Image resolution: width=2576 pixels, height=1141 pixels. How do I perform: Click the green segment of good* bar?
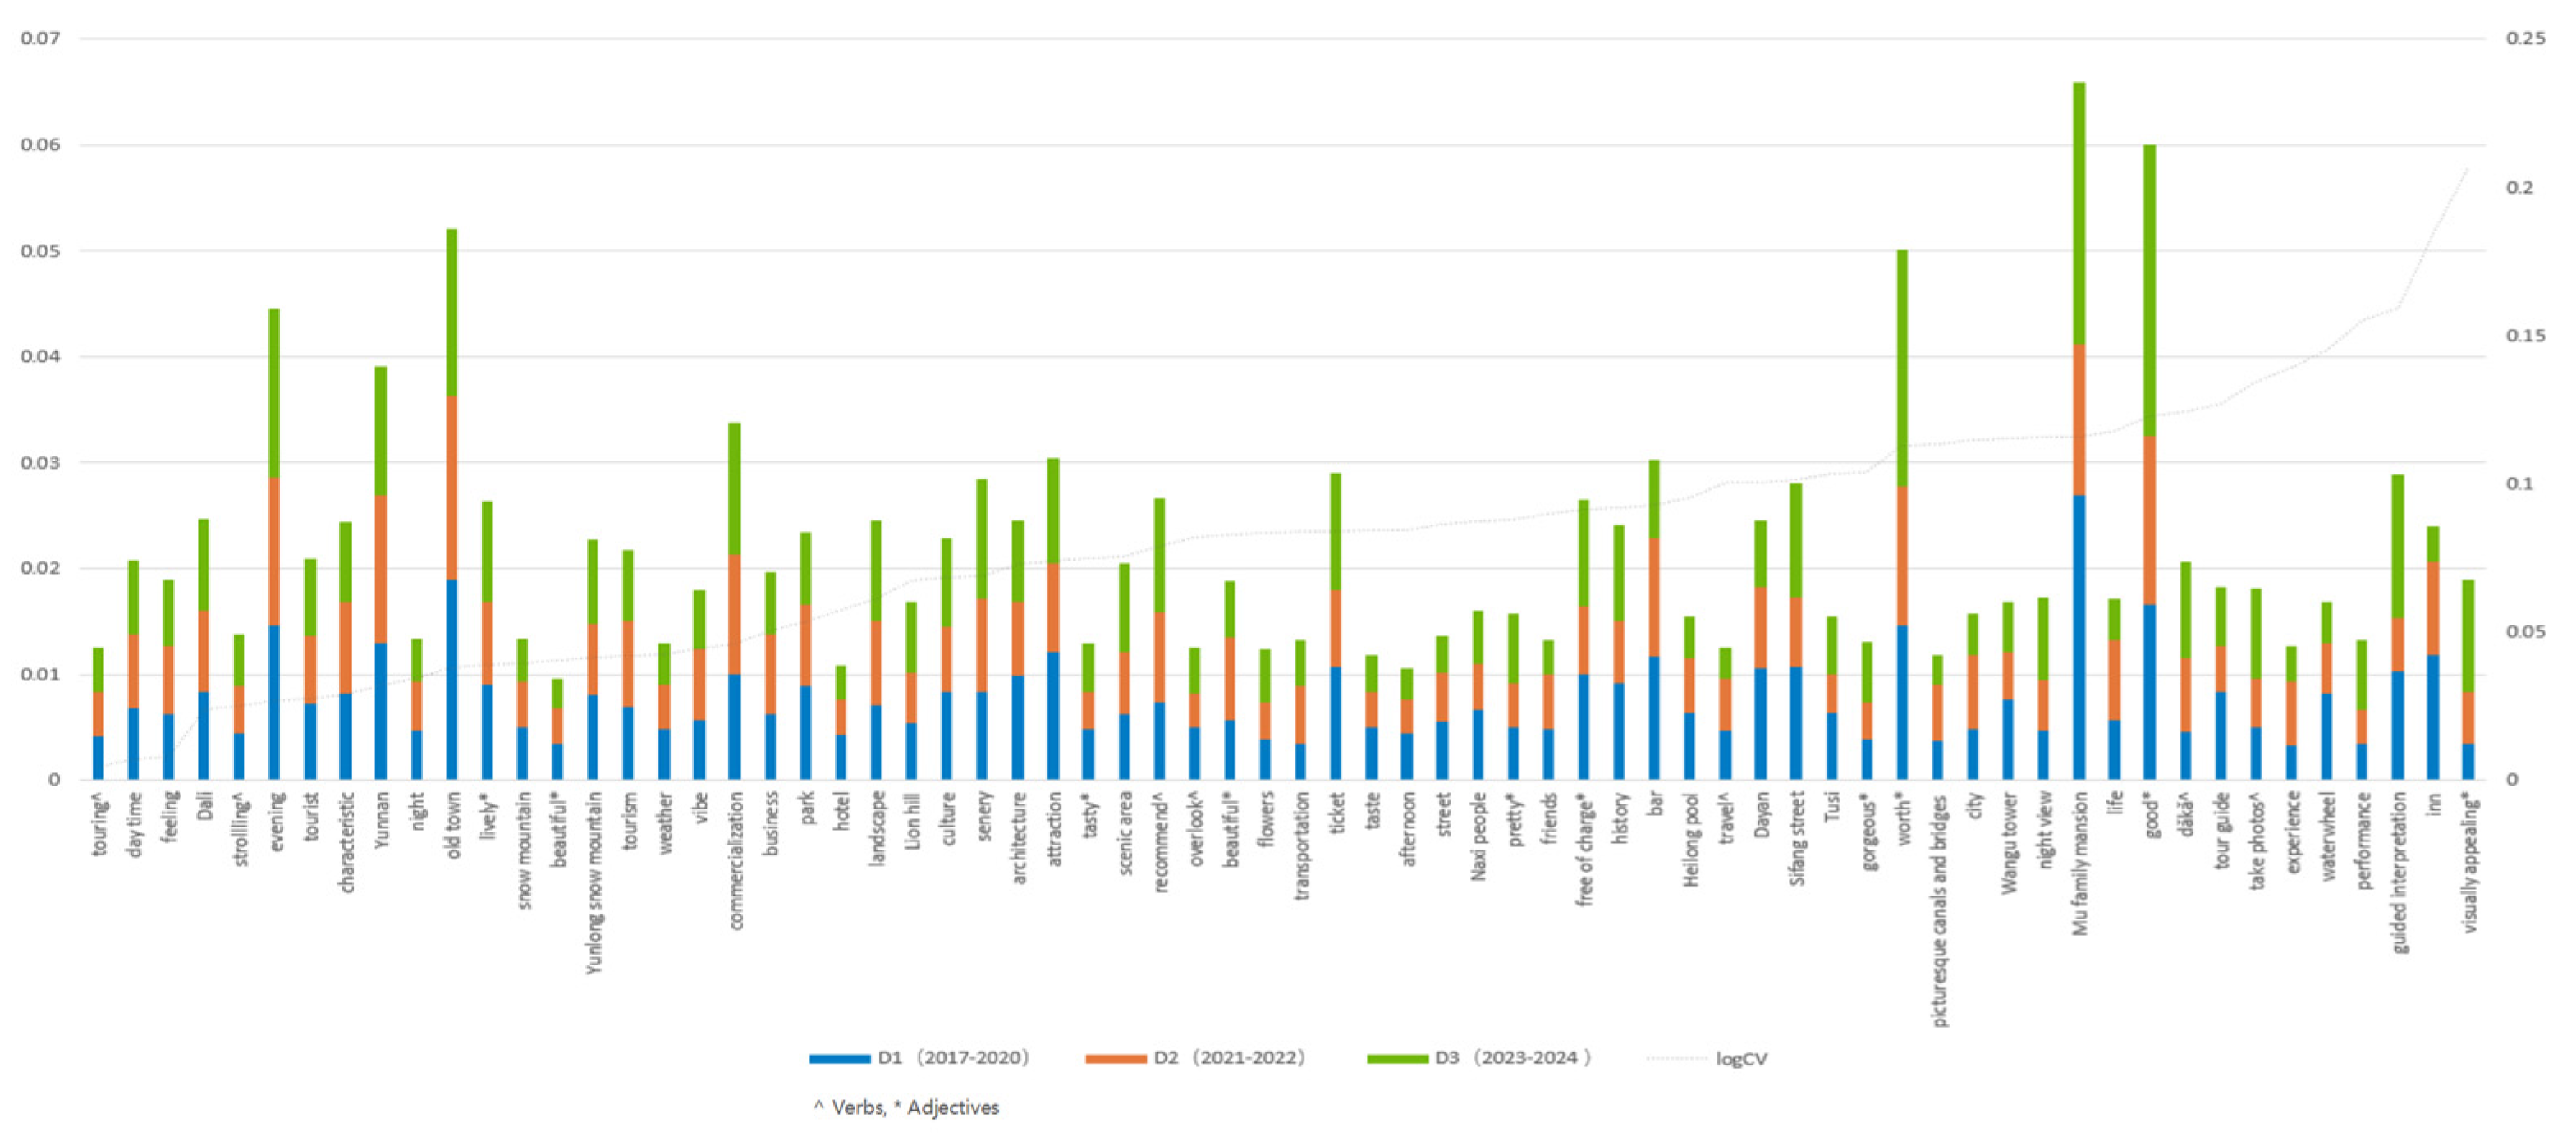tap(2149, 290)
